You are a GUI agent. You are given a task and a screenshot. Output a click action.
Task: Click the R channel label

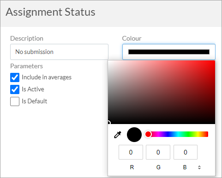[132, 167]
